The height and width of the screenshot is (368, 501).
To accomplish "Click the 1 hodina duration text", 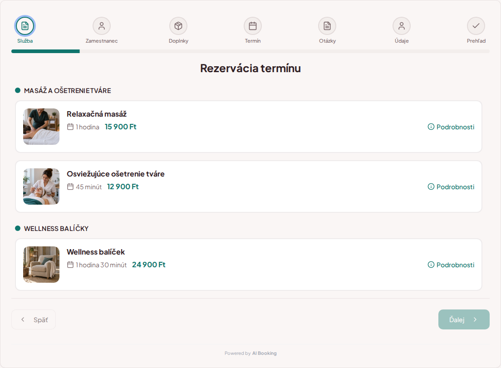I will tap(88, 127).
